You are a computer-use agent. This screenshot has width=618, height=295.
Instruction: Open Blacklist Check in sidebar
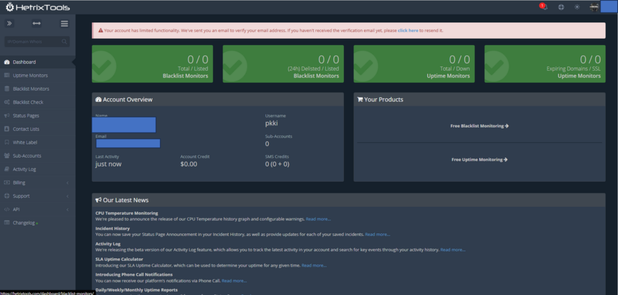[28, 102]
